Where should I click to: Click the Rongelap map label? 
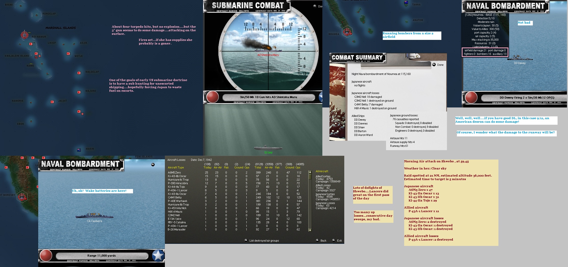click(x=49, y=14)
